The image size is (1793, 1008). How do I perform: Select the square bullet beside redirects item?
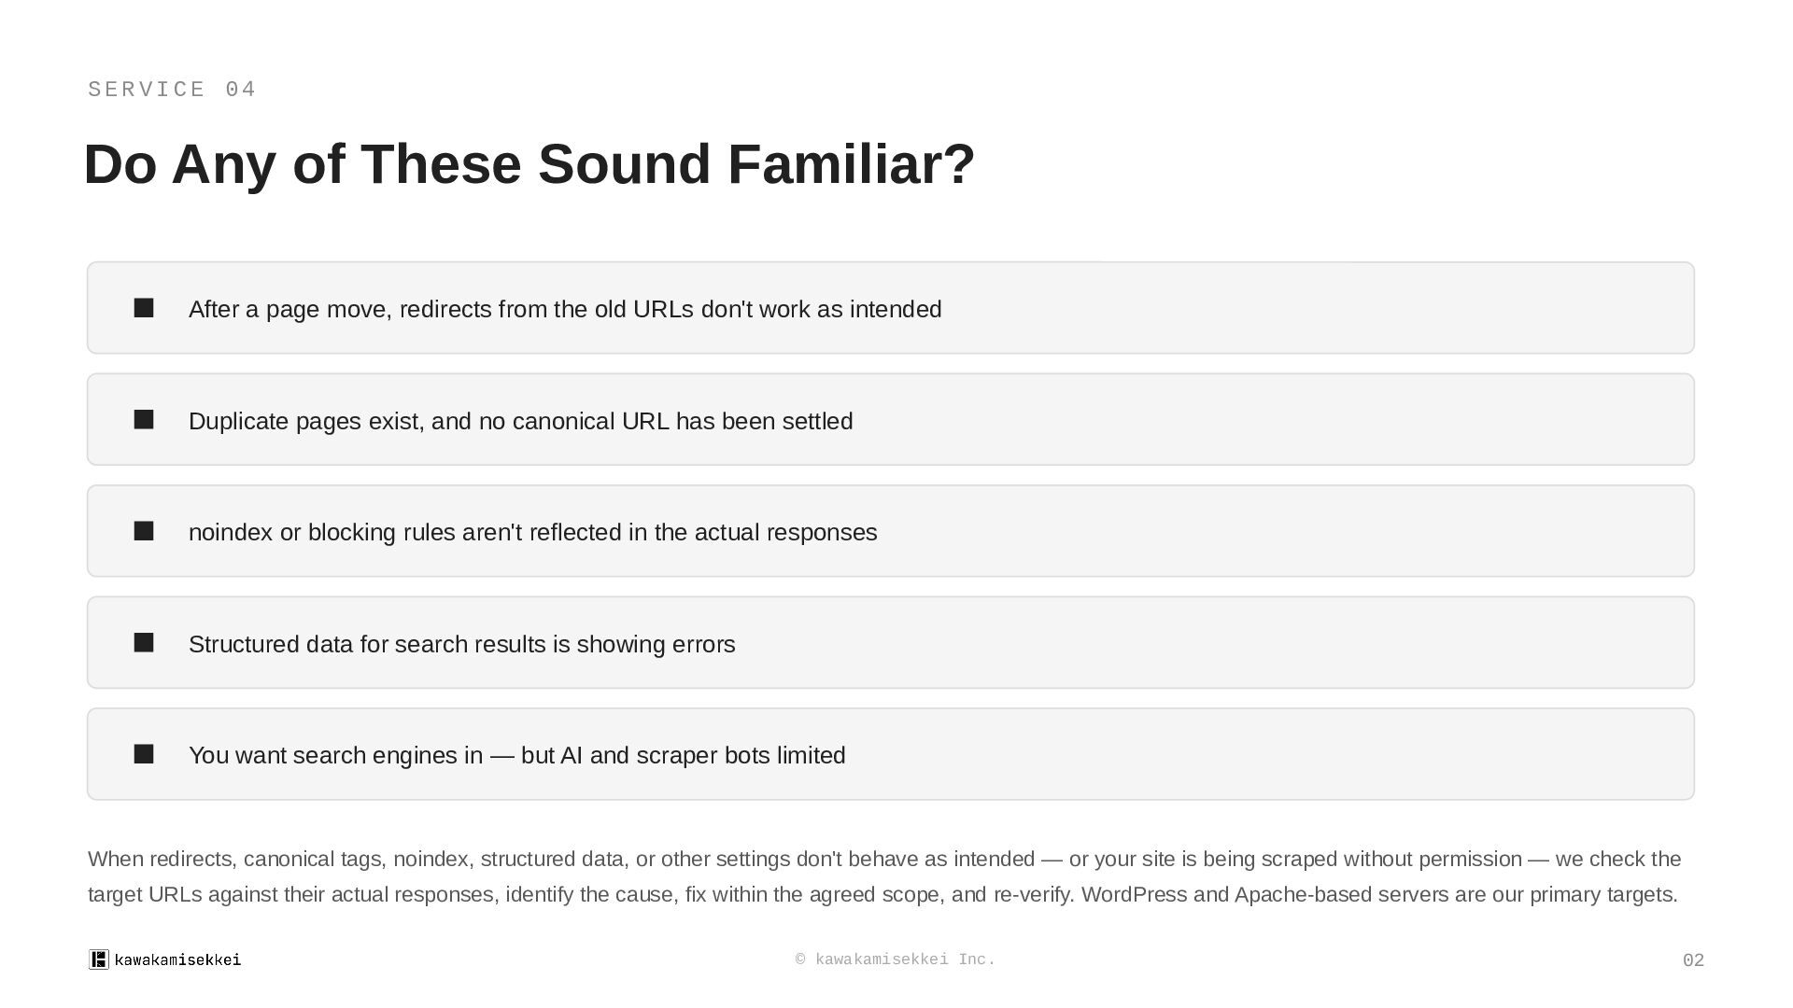[x=144, y=308]
